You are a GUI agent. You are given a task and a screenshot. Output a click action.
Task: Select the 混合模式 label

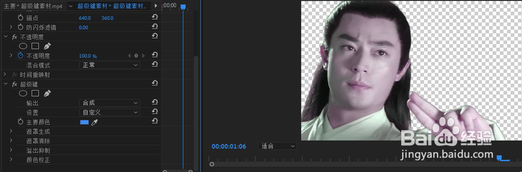pos(38,65)
